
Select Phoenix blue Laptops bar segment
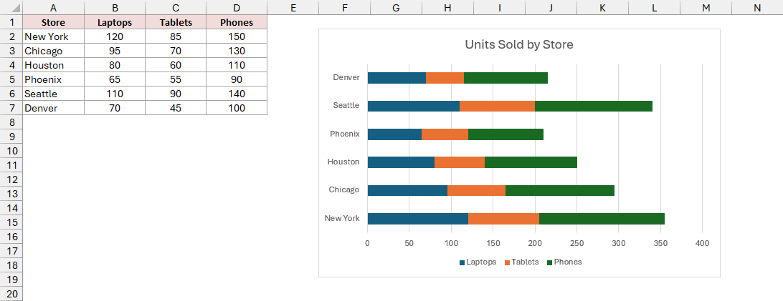395,134
